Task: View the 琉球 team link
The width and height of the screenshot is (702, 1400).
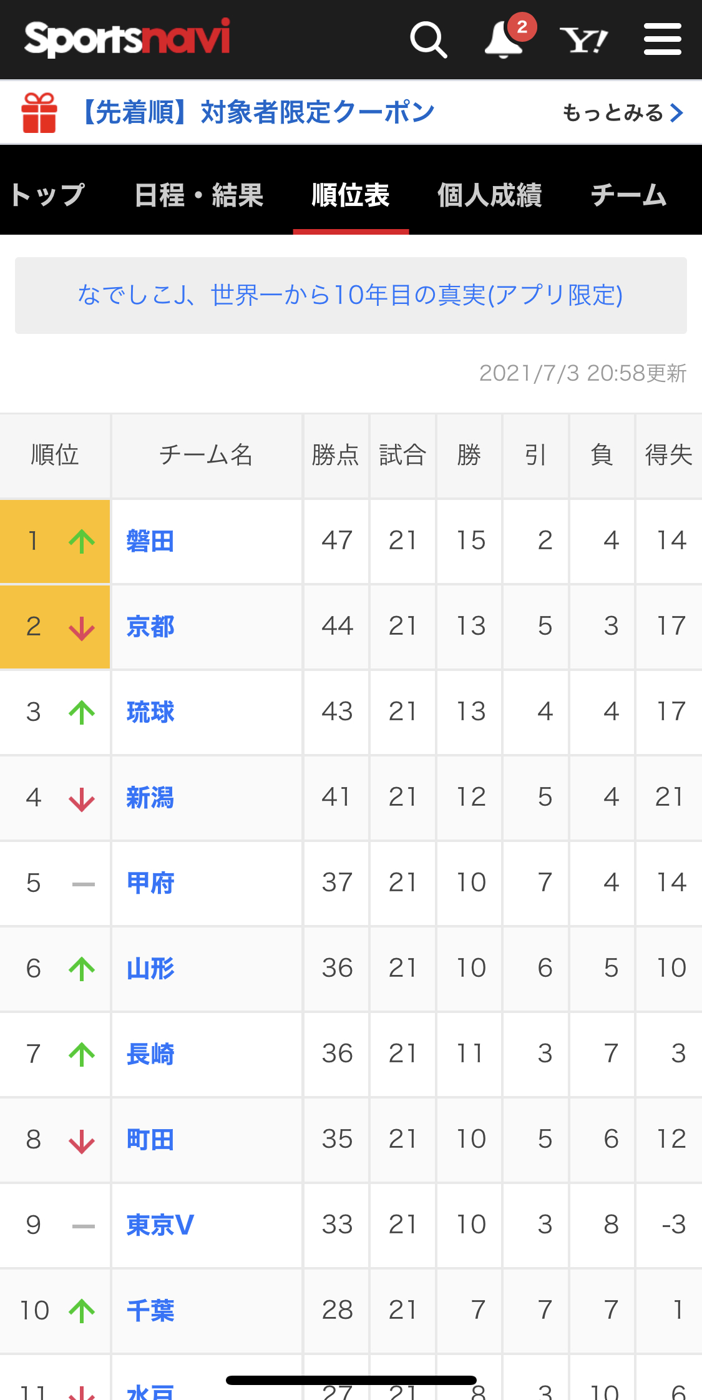Action: click(150, 712)
